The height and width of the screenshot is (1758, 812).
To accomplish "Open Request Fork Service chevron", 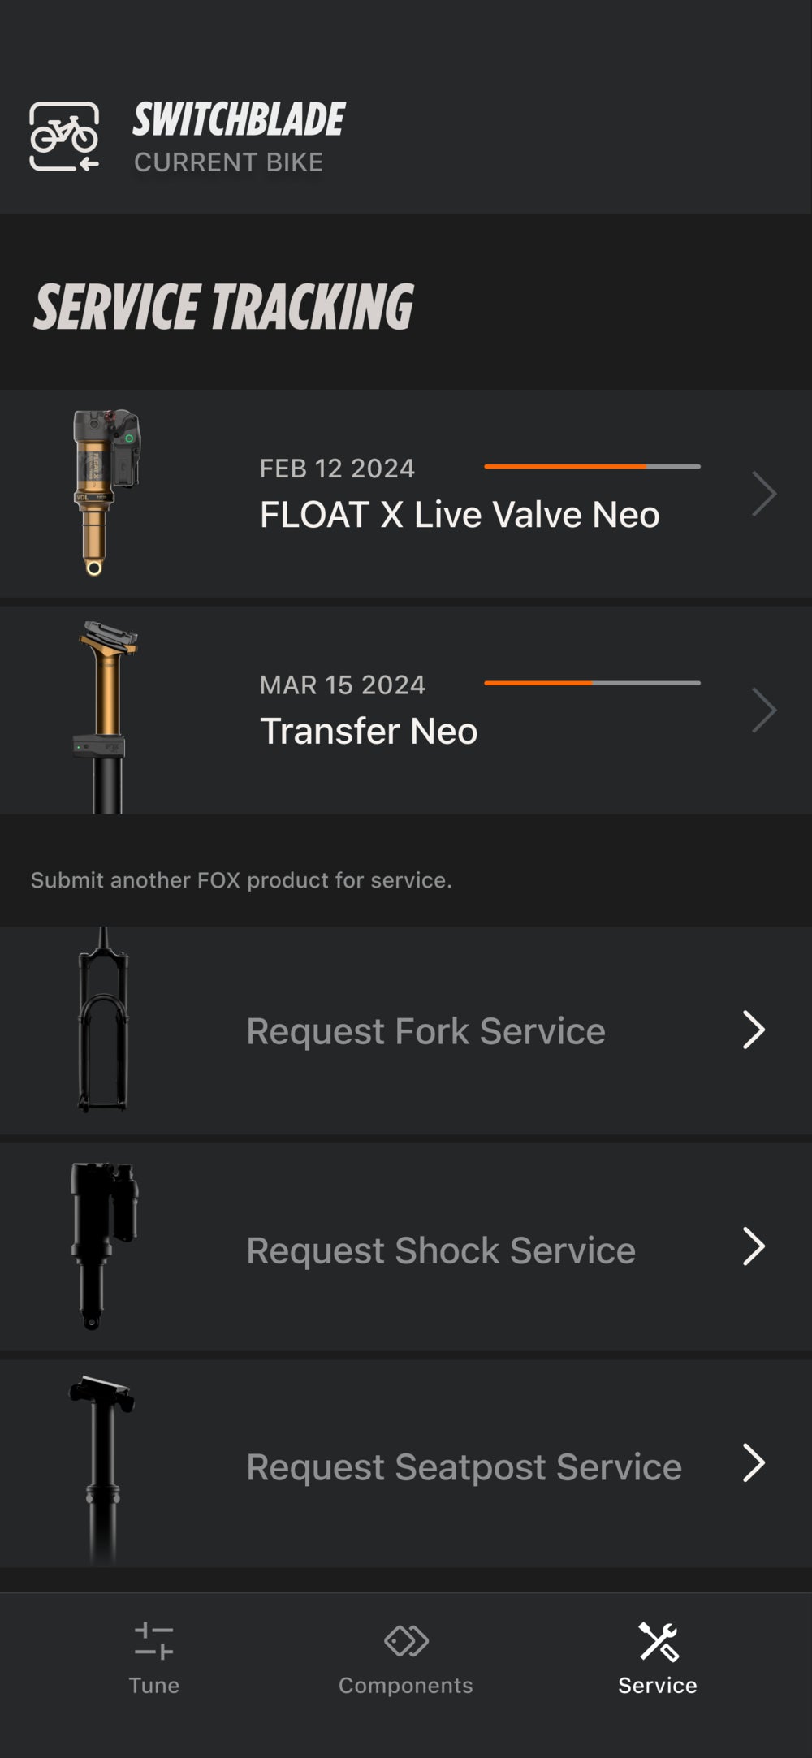I will [754, 1030].
